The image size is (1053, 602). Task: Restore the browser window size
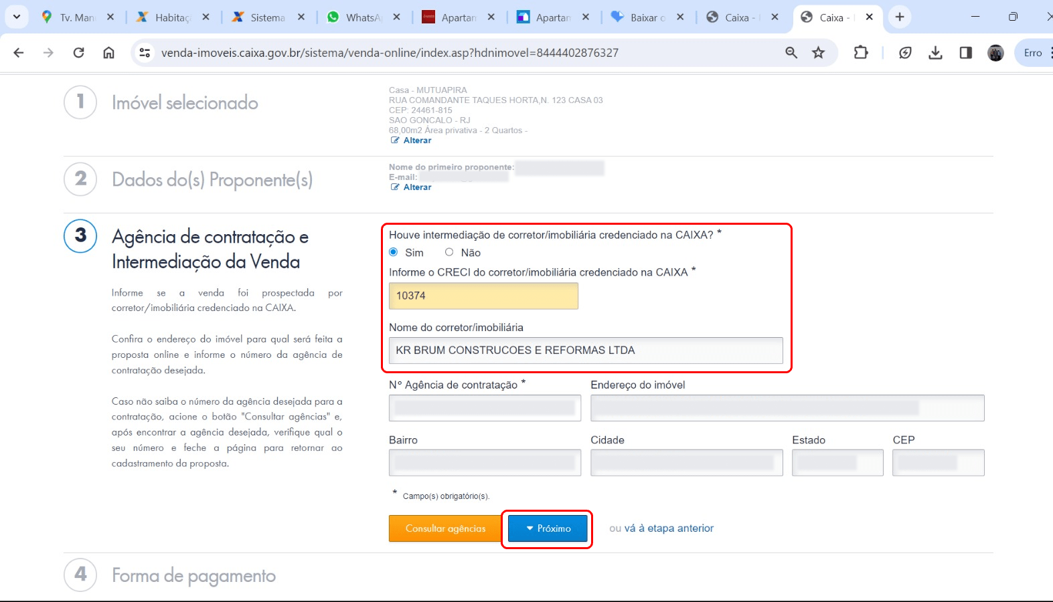click(1013, 17)
